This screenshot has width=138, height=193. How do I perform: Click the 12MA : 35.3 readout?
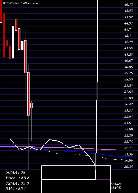[17, 183]
